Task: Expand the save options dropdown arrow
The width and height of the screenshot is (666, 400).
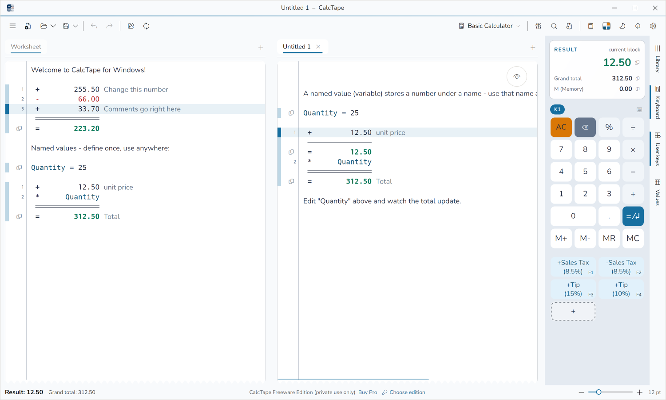Action: point(75,26)
